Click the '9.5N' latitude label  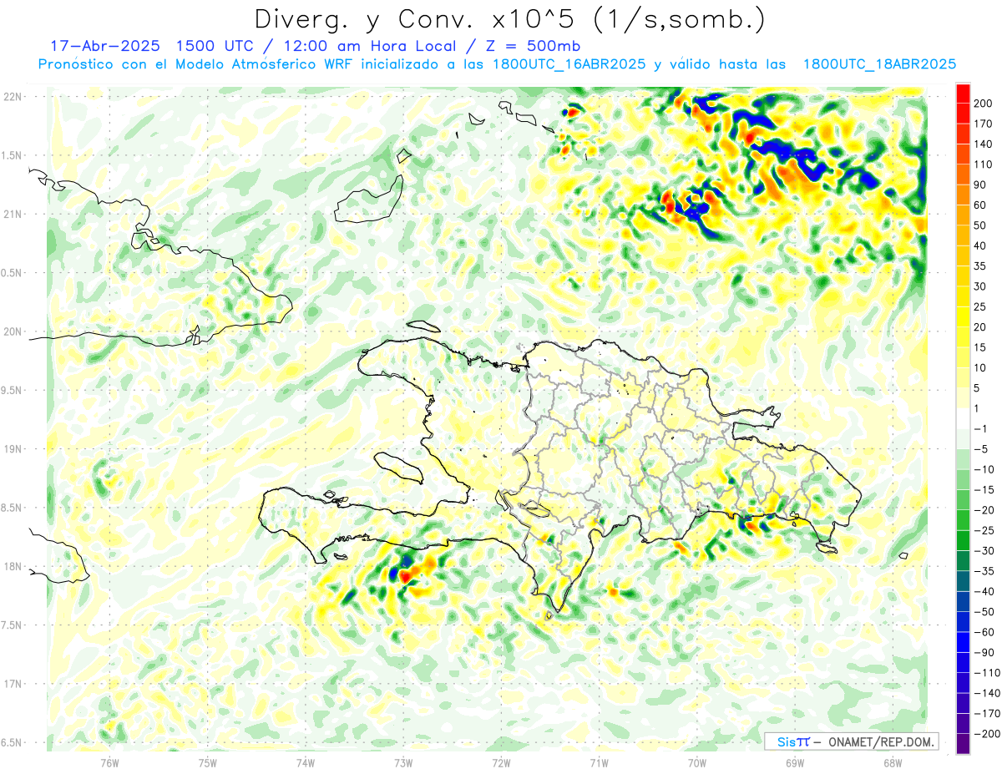tap(12, 391)
